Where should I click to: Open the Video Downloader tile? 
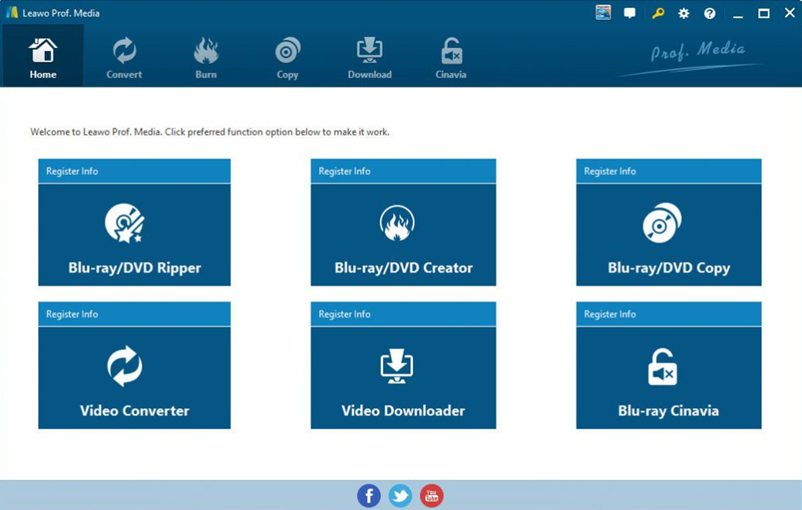[403, 377]
